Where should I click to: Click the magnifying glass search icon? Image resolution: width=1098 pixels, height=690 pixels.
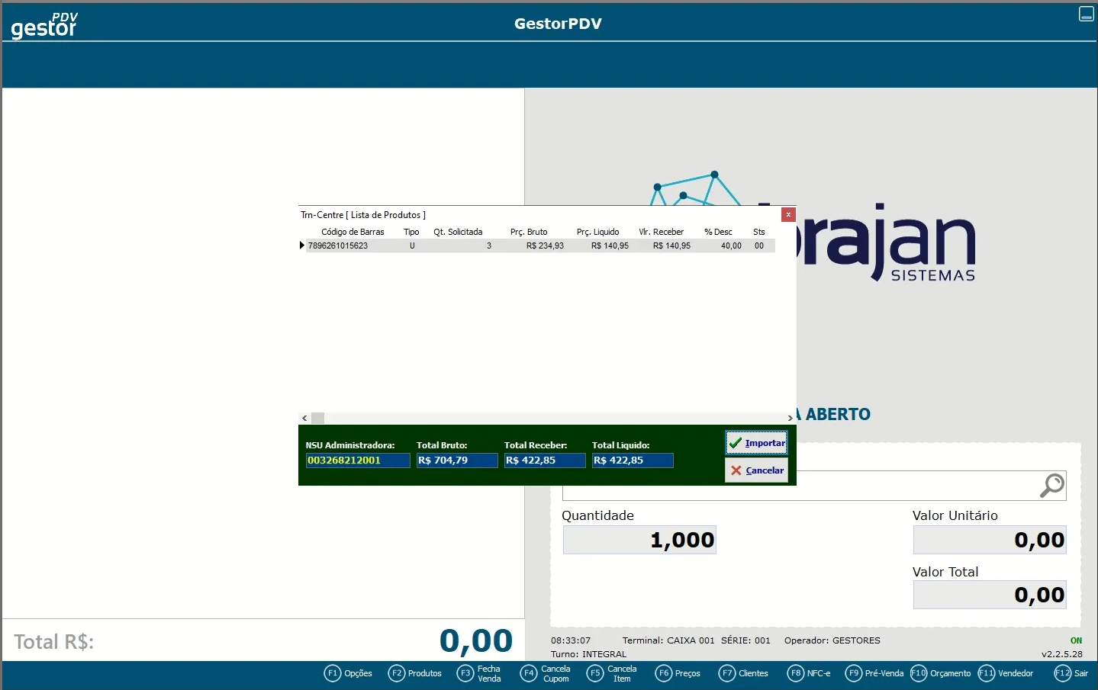click(x=1052, y=486)
